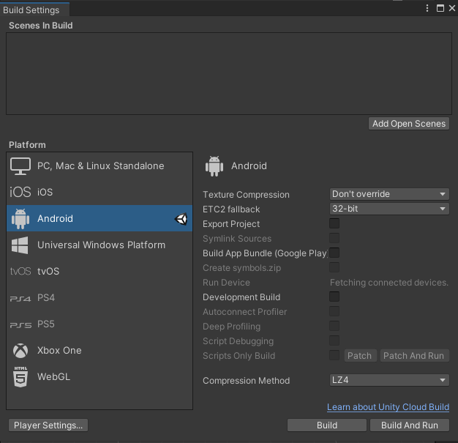
Task: Select the PS5 platform row
Action: click(x=100, y=324)
